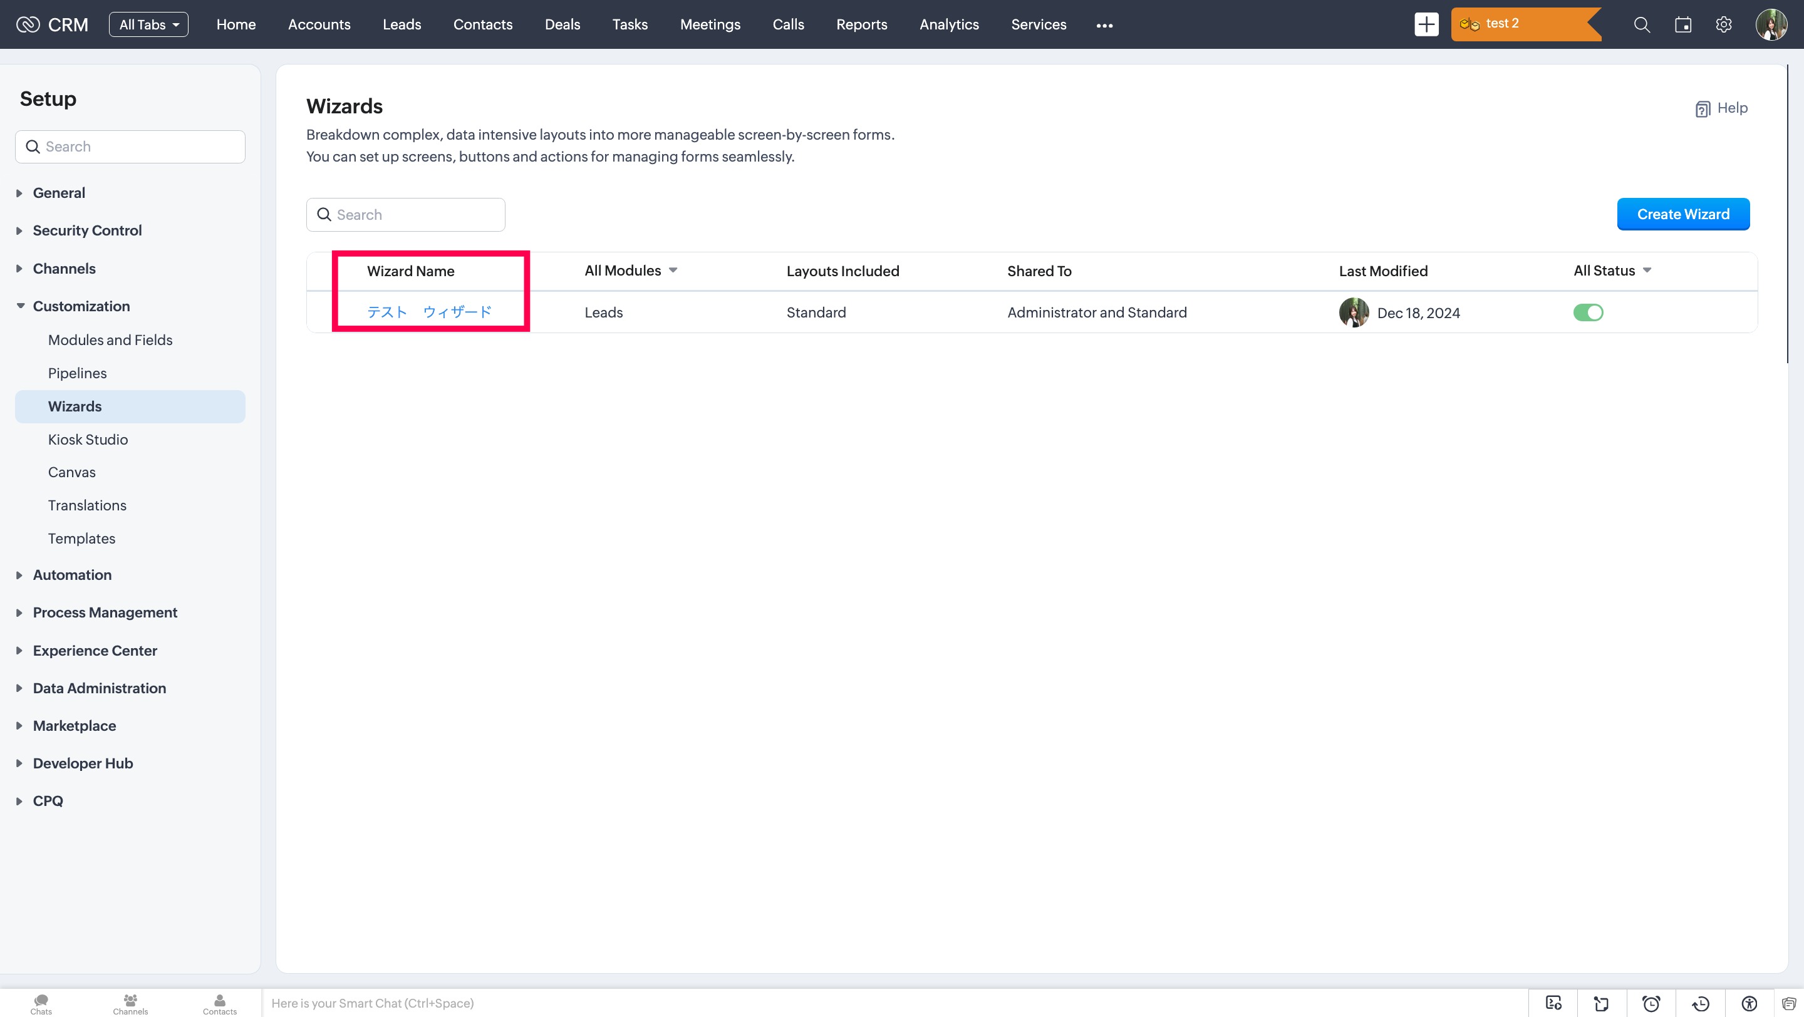Open the テスト ウィザード wizard link
1804x1017 pixels.
tap(429, 312)
